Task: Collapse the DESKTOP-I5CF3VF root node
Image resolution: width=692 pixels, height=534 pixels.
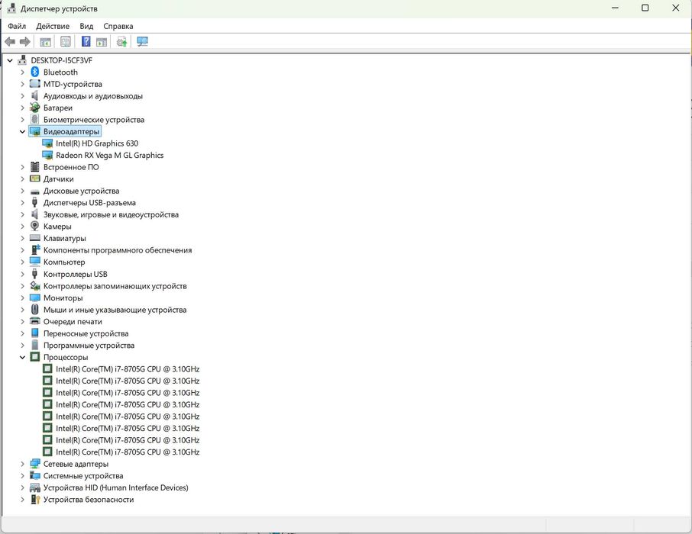Action: coord(10,60)
